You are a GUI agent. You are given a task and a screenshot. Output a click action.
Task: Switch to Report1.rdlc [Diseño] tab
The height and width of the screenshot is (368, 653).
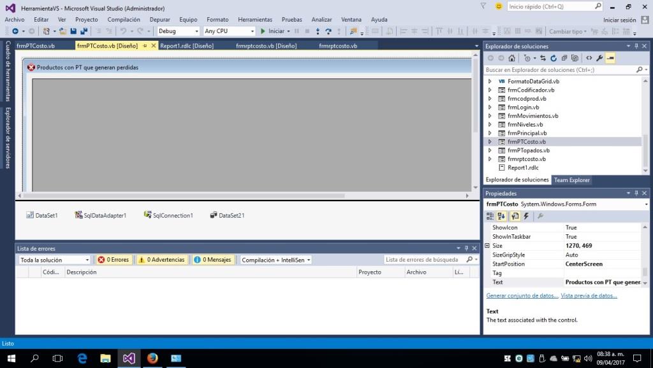pyautogui.click(x=187, y=46)
